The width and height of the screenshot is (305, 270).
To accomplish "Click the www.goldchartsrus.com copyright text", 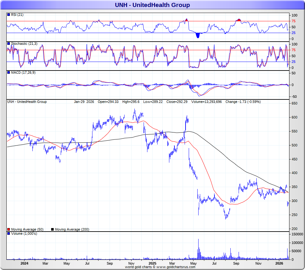I will tap(160, 267).
